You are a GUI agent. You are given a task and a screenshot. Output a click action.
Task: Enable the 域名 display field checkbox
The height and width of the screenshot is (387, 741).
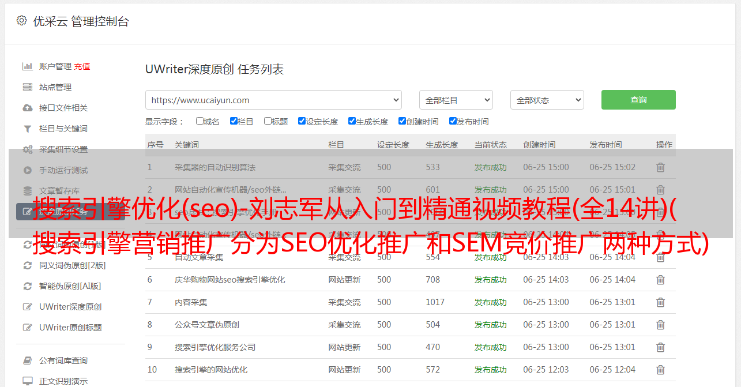click(x=200, y=121)
